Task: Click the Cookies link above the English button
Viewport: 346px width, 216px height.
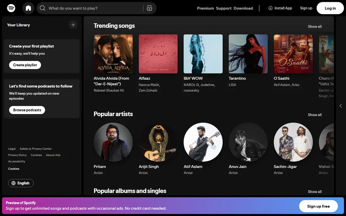Action: pos(14,169)
